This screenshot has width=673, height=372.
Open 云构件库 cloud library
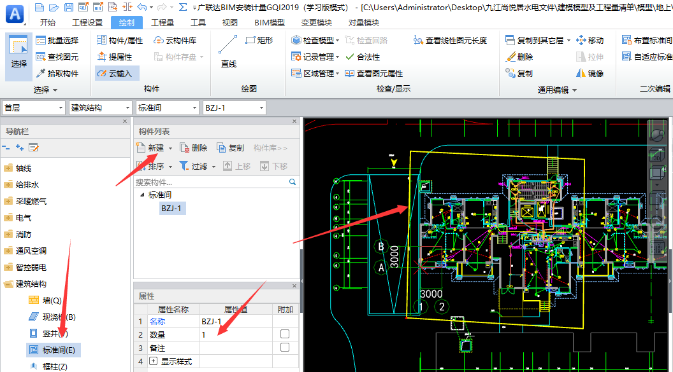pyautogui.click(x=175, y=40)
